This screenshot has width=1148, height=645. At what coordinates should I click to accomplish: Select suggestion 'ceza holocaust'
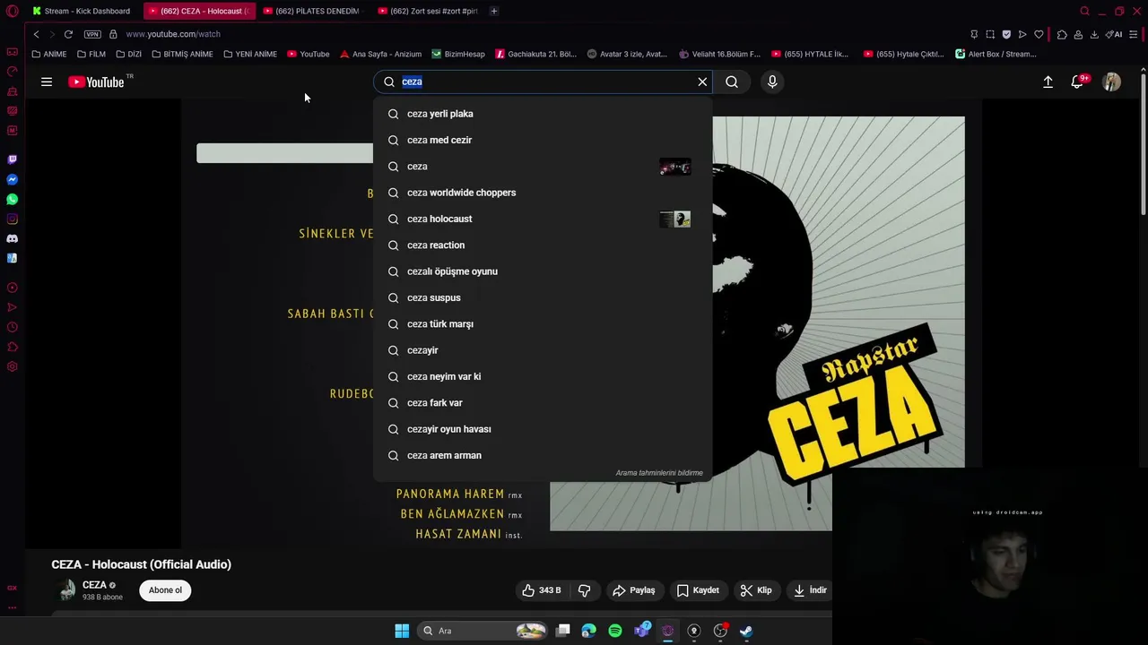pos(543,219)
